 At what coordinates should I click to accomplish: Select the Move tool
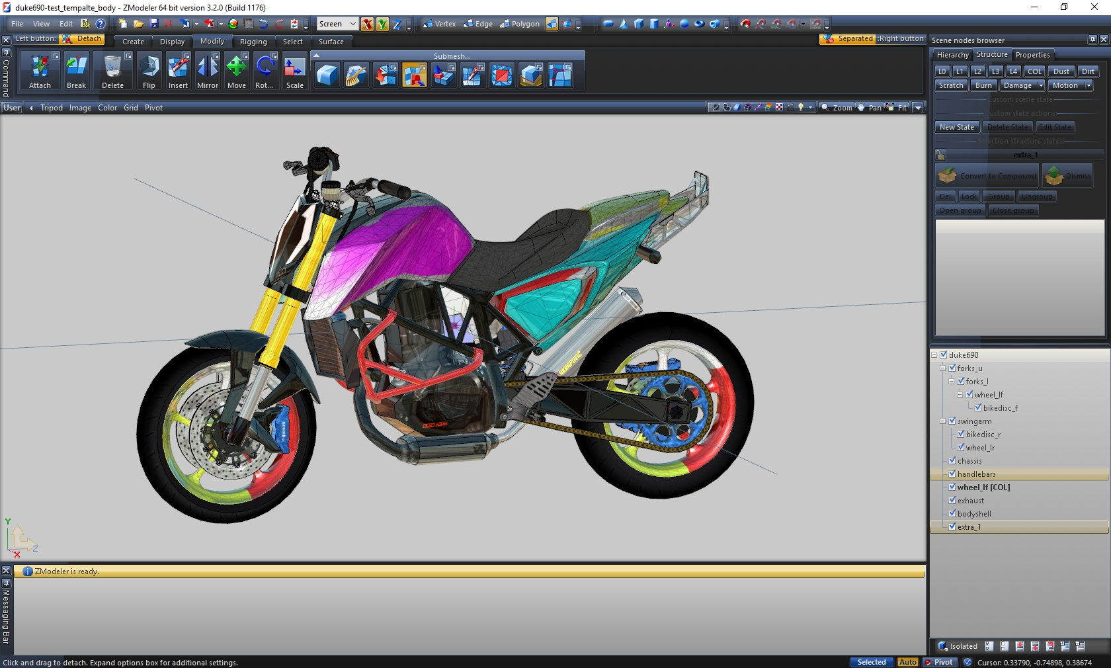[x=236, y=71]
